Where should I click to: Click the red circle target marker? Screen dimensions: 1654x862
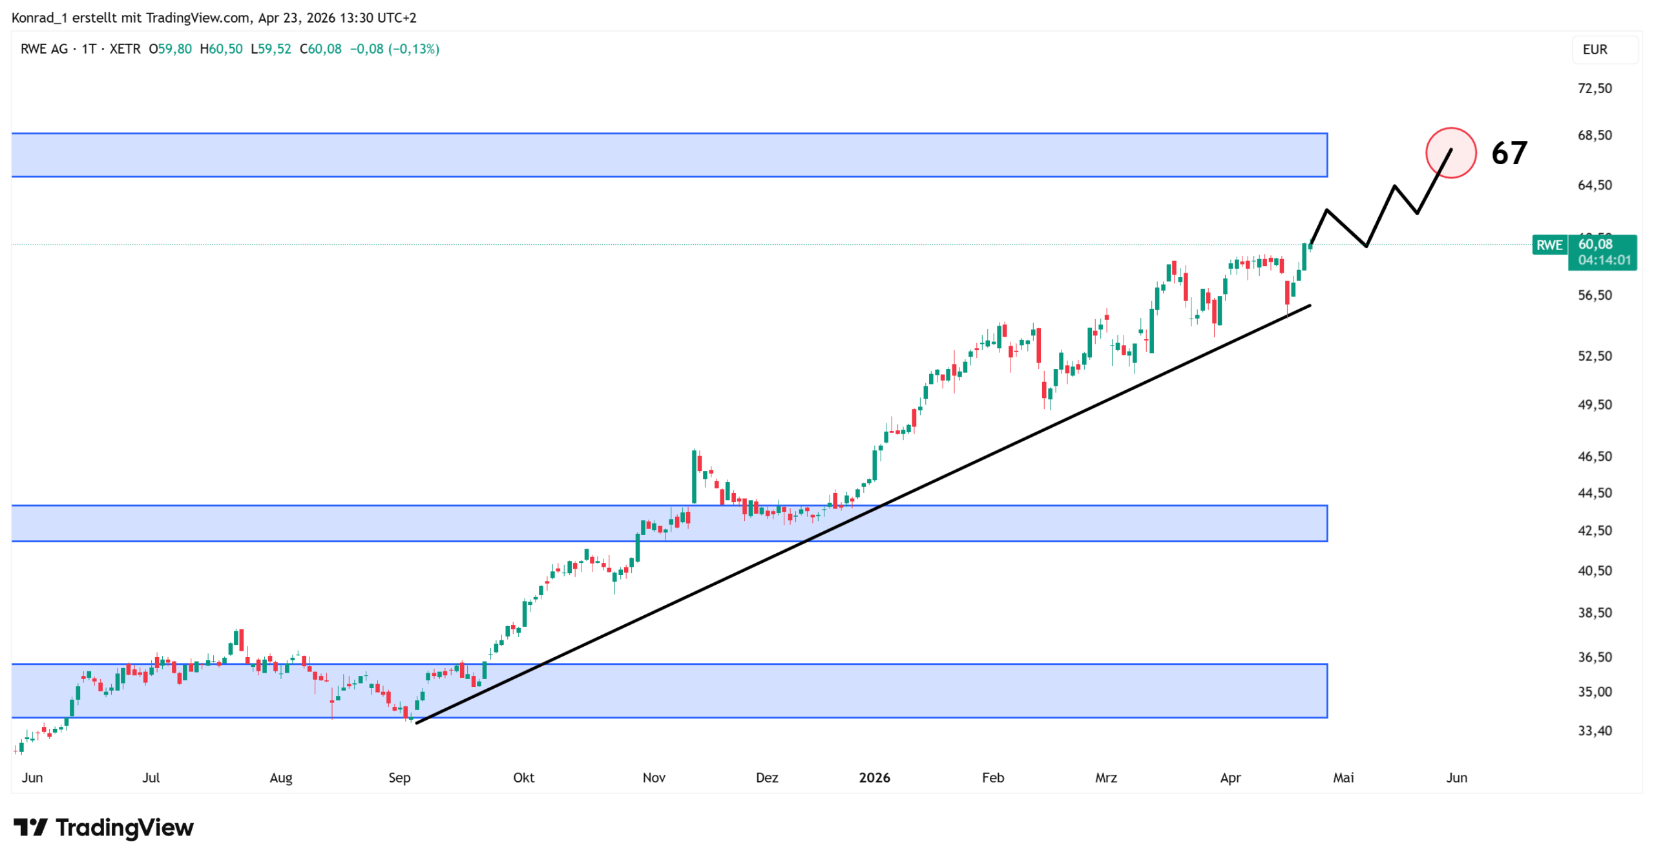1451,152
